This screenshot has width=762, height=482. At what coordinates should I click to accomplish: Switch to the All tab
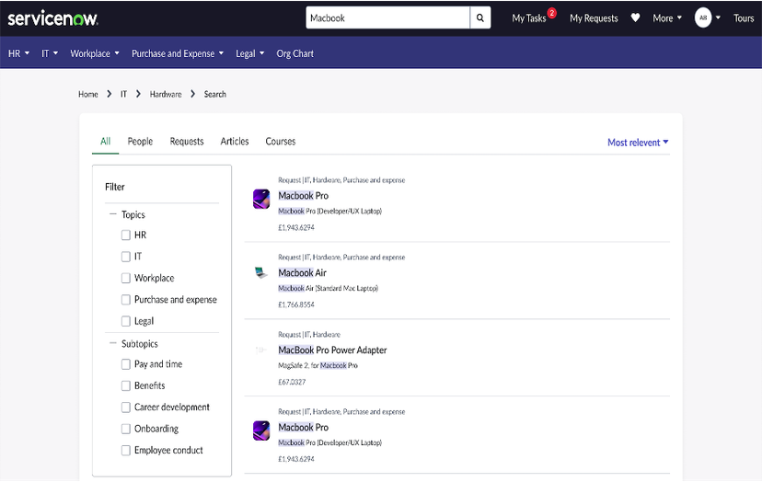pyautogui.click(x=106, y=142)
